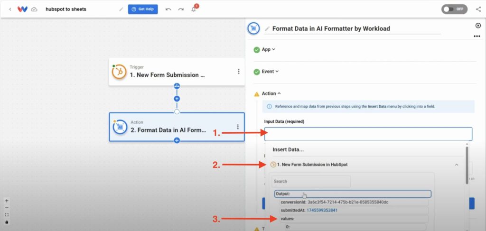Select the conversionId data value
This screenshot has height=231, width=486.
pos(354,202)
